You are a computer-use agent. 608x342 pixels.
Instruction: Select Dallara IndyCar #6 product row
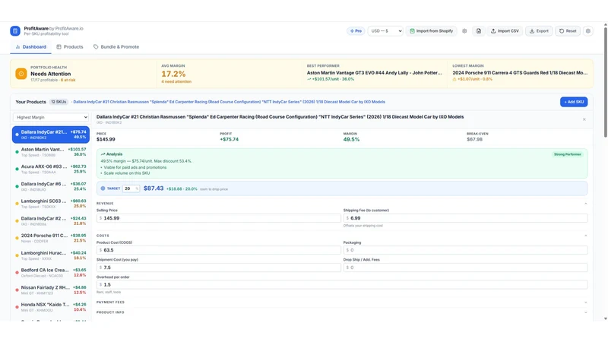pos(51,186)
